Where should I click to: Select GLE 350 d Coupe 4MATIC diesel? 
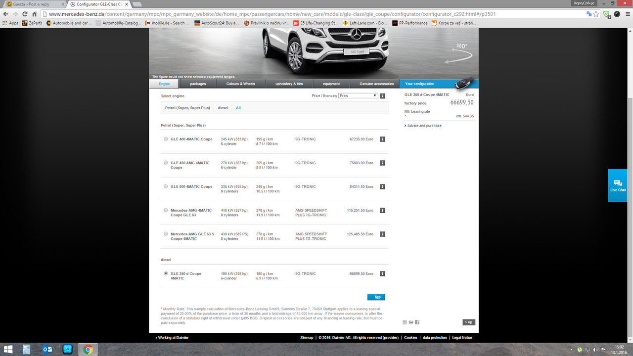click(x=166, y=273)
